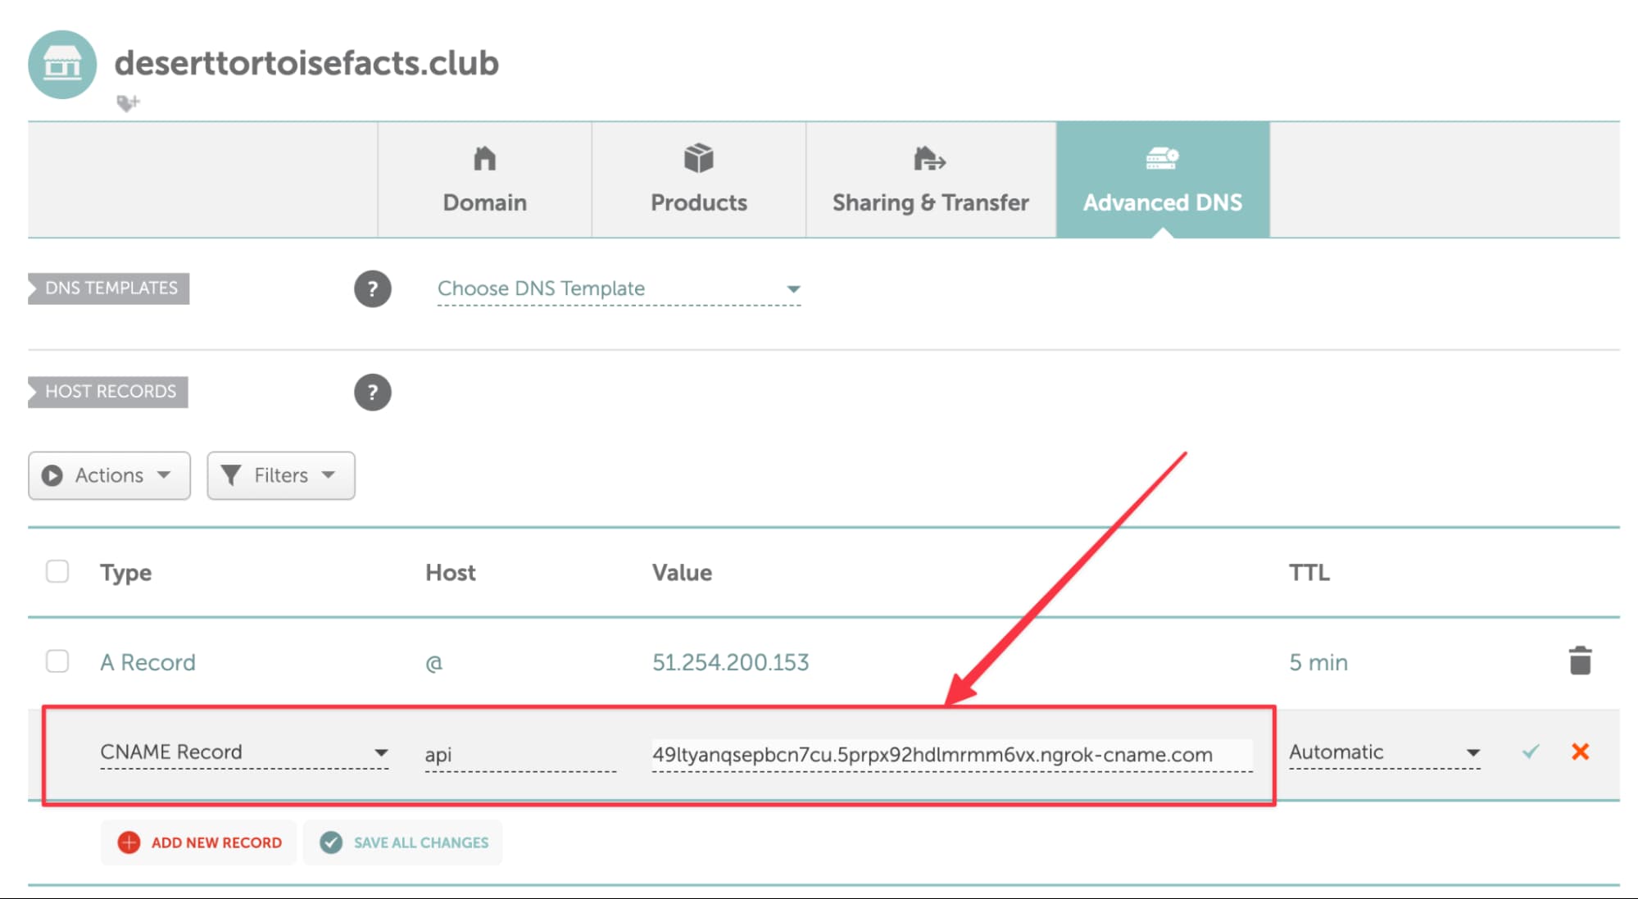Toggle the select-all records checkbox

click(x=57, y=571)
